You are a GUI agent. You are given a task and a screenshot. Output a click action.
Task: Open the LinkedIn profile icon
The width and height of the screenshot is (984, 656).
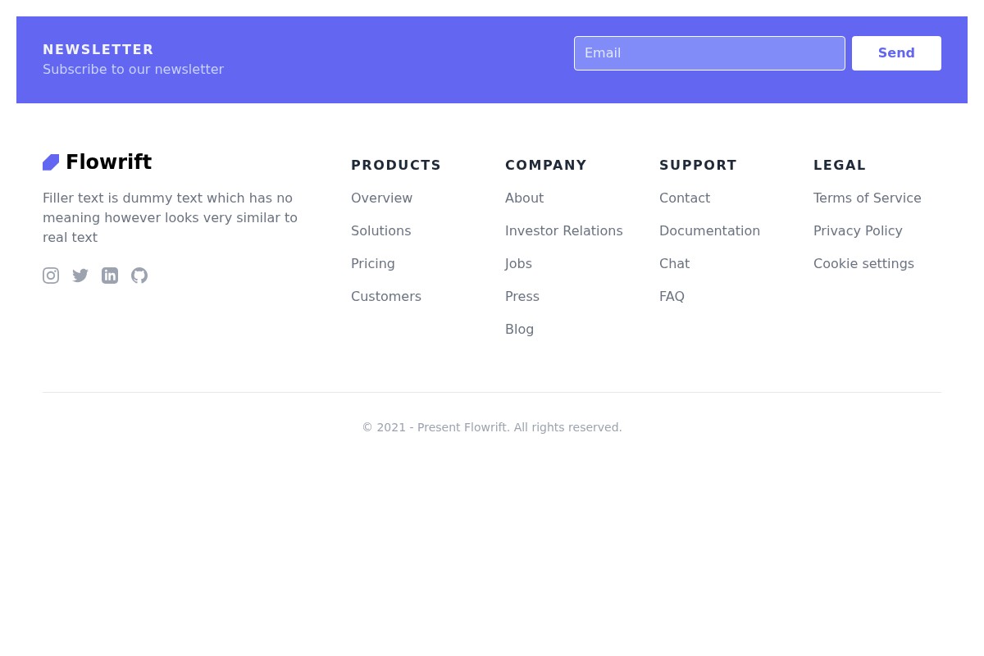110,276
